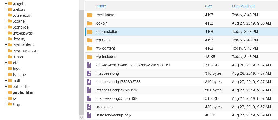Click the htaccess.orig file icon
The height and width of the screenshot is (120, 278).
[x=89, y=73]
